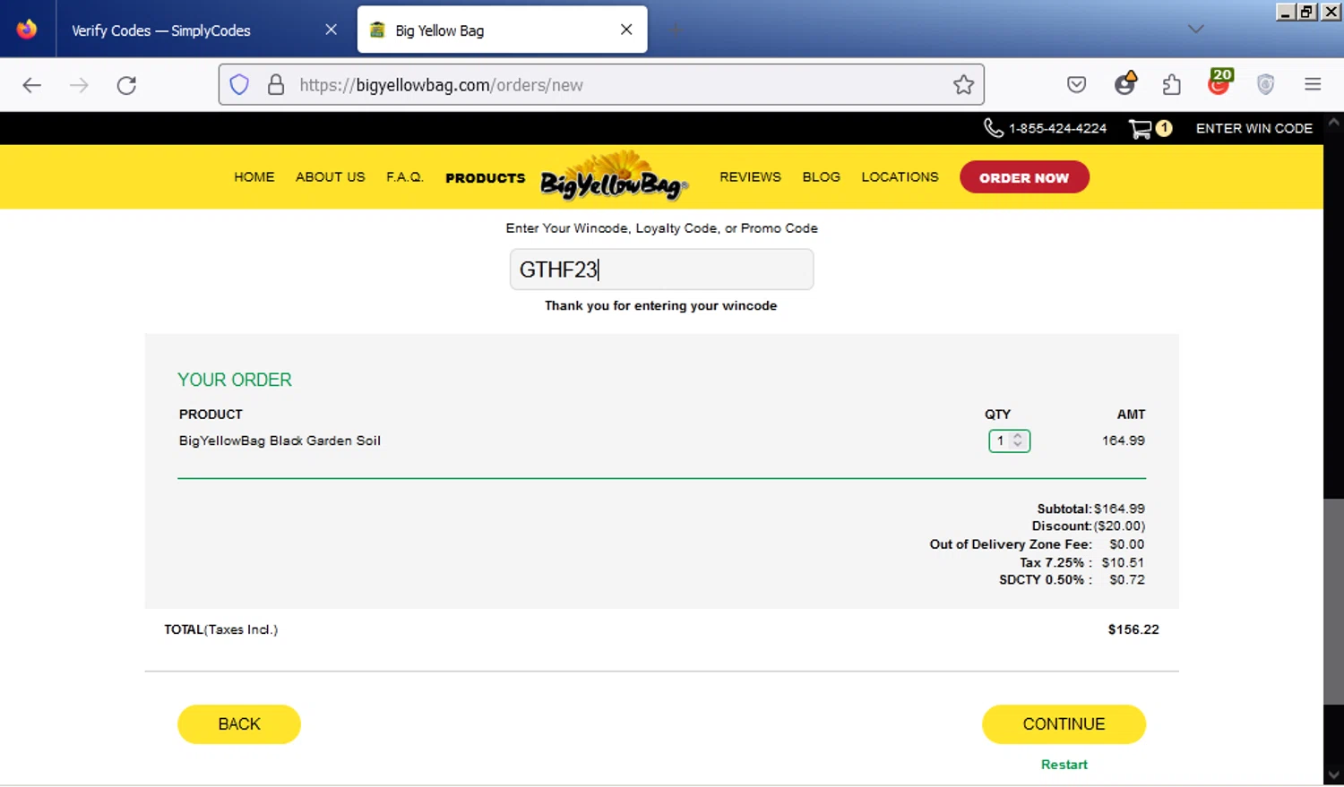This screenshot has height=787, width=1344.
Task: Click the Out of Delivery Zone Fee line
Action: [x=1037, y=544]
